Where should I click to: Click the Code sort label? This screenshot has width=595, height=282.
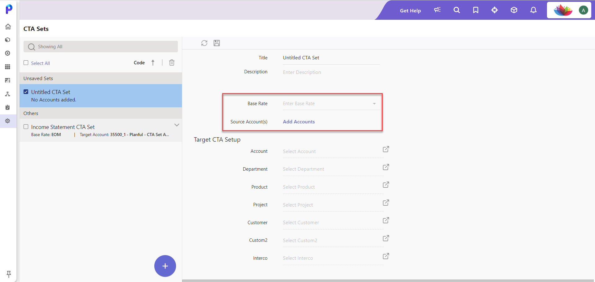pos(139,63)
